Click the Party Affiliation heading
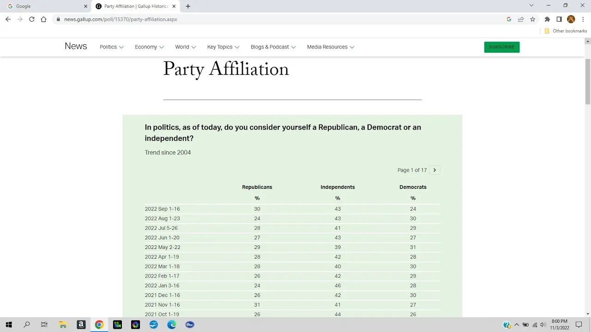Image resolution: width=591 pixels, height=332 pixels. (226, 70)
